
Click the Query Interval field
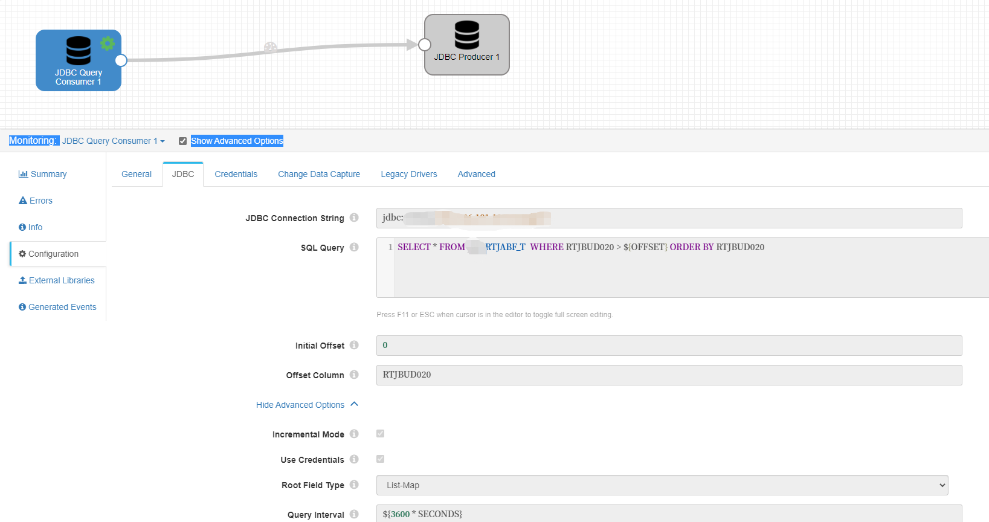pyautogui.click(x=669, y=514)
